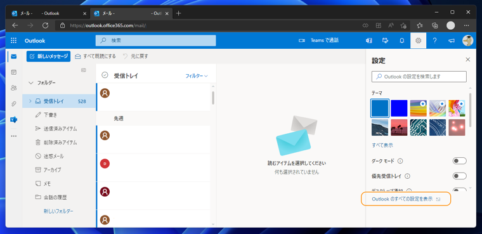Toggle the Focused Inbox switch
482x234 pixels.
tap(460, 176)
